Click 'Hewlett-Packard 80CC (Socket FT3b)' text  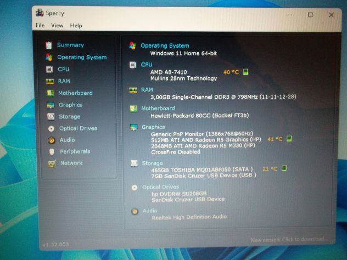(200, 115)
